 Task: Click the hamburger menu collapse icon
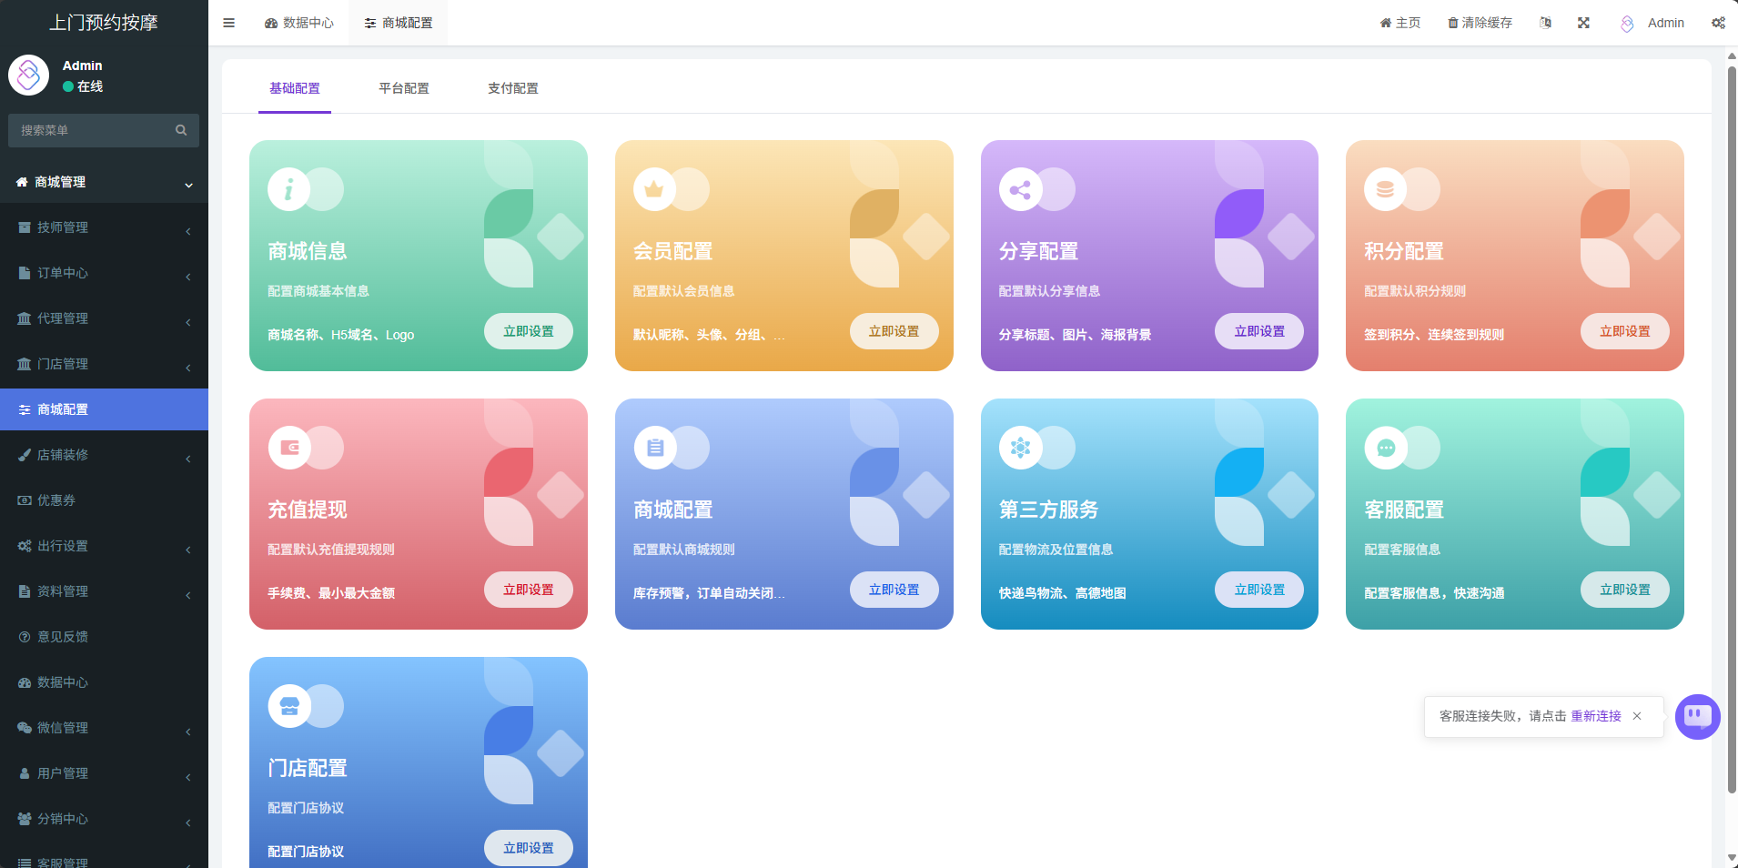tap(229, 23)
